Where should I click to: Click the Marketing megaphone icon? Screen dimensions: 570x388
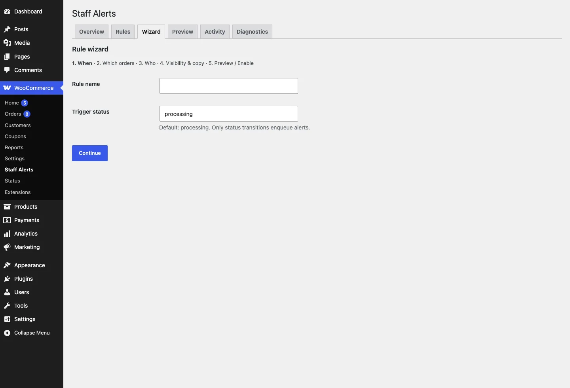[7, 247]
